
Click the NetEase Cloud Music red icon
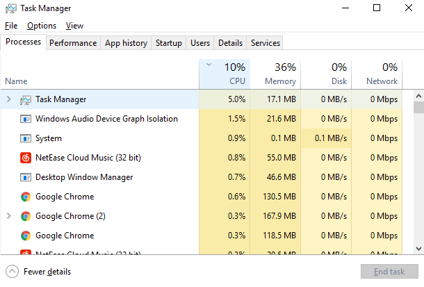[x=26, y=158]
